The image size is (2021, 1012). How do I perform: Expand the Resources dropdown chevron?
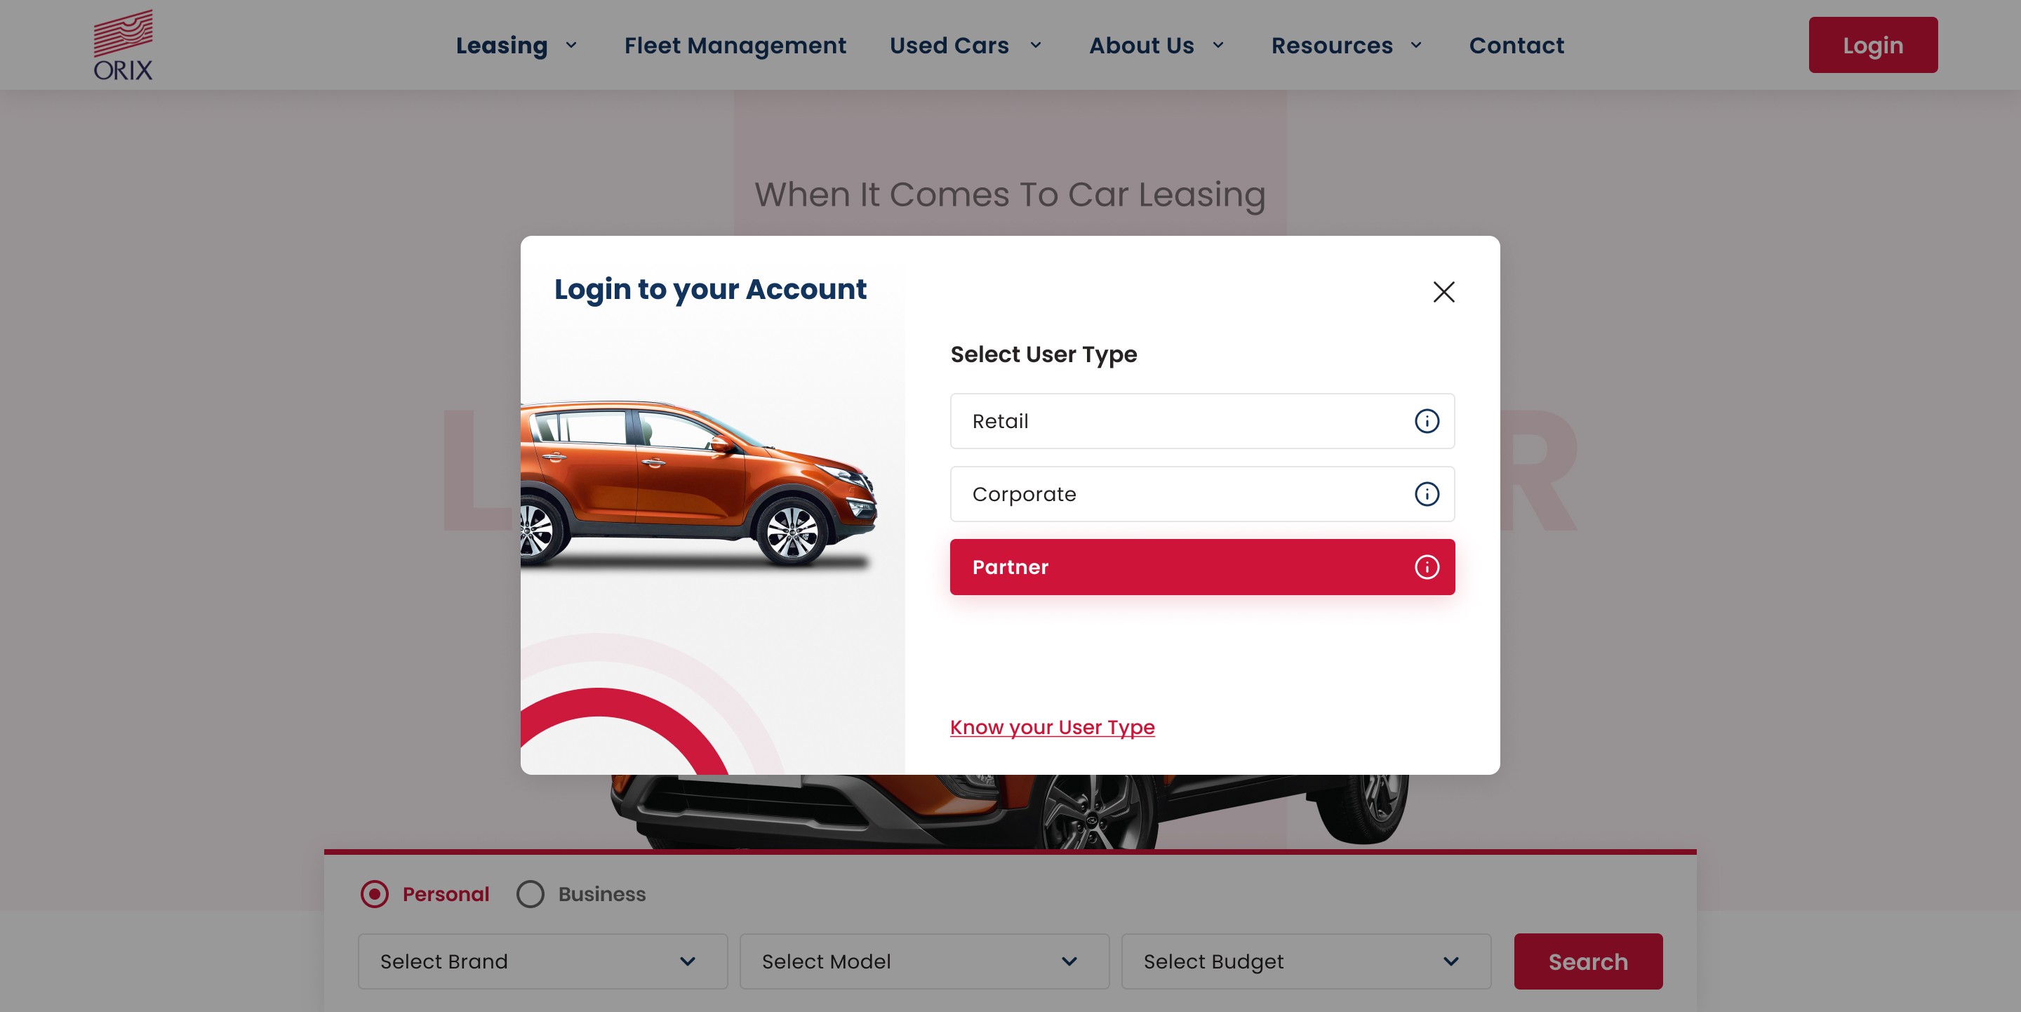tap(1415, 46)
